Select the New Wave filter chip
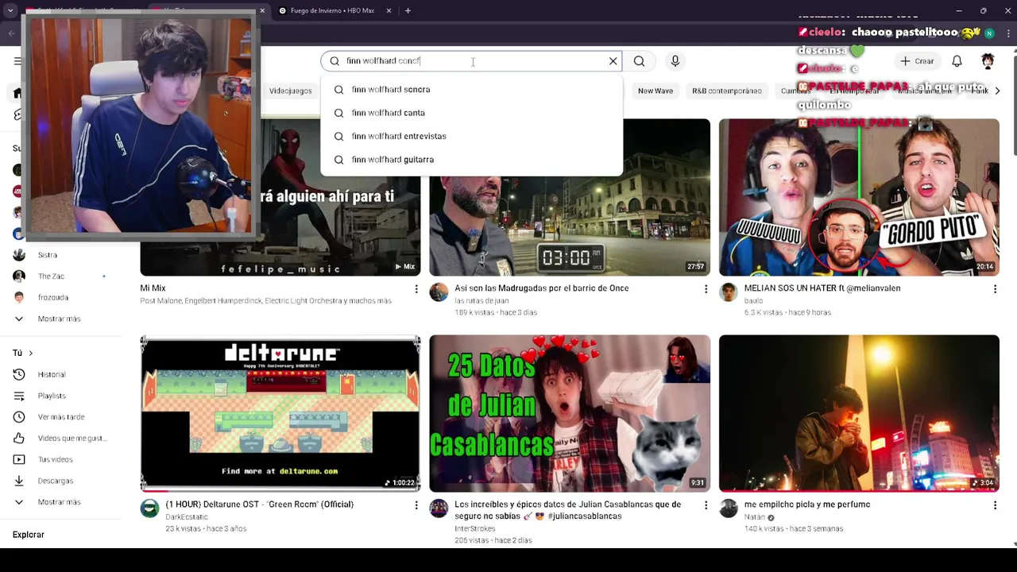1017x572 pixels. tap(655, 91)
